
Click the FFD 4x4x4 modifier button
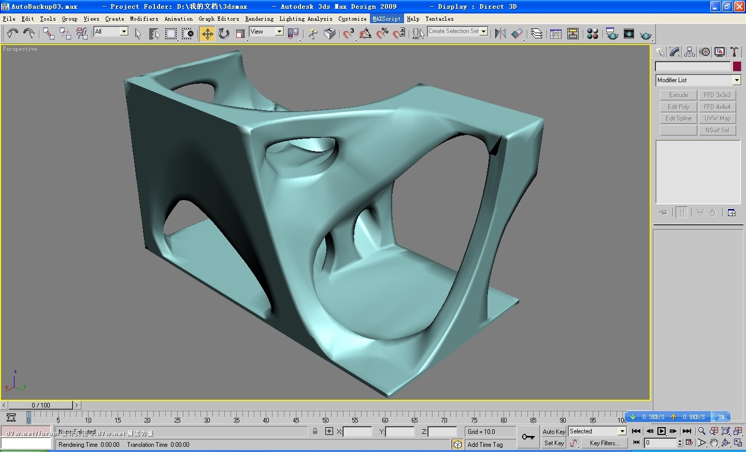718,107
